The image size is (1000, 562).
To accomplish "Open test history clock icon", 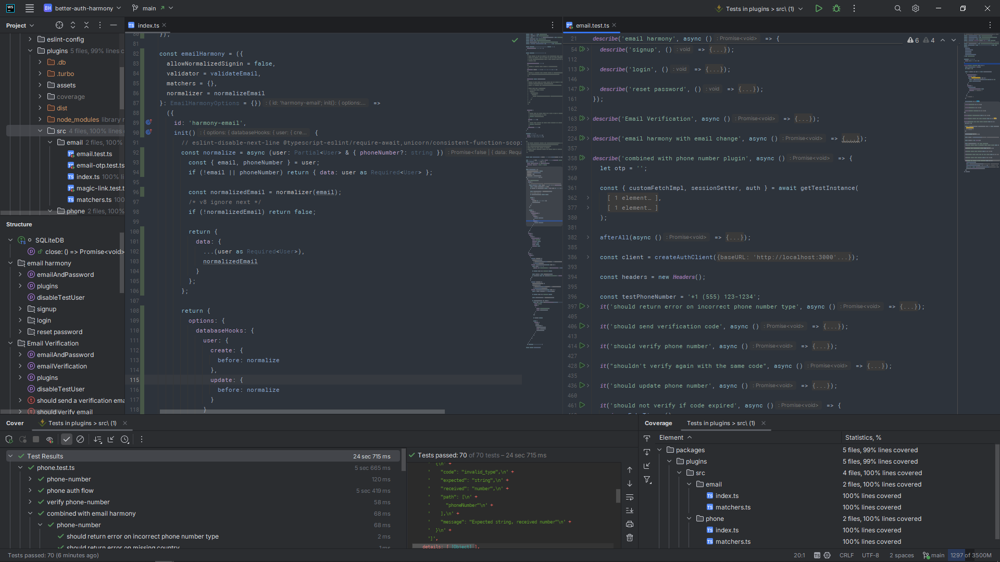I will [124, 439].
